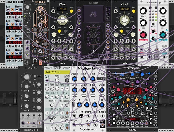
Task: Select scene 3 on algomorph
Action: click(x=108, y=18)
